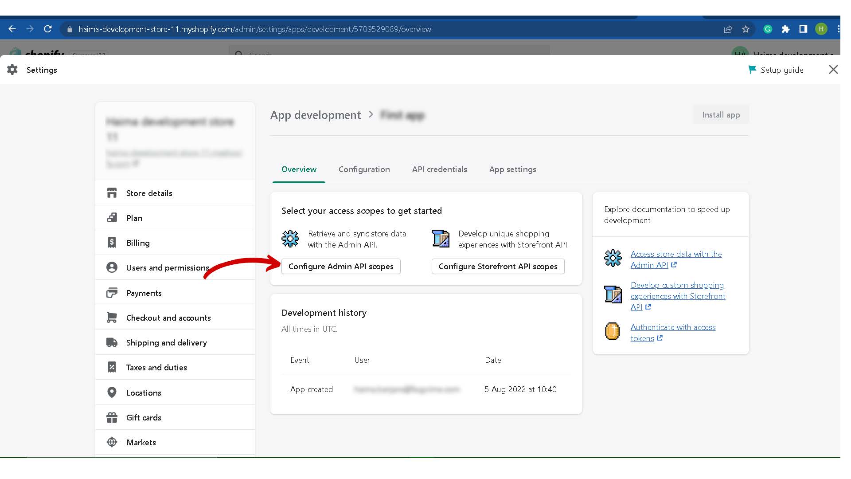Click the Shipping and delivery truck icon
This screenshot has height=479, width=851.
pos(112,342)
